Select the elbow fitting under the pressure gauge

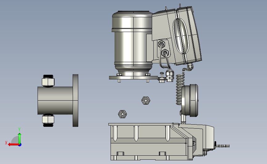pyautogui.click(x=183, y=117)
